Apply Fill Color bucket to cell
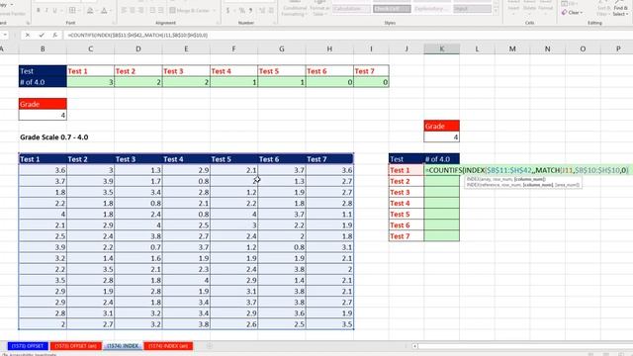 pos(90,10)
